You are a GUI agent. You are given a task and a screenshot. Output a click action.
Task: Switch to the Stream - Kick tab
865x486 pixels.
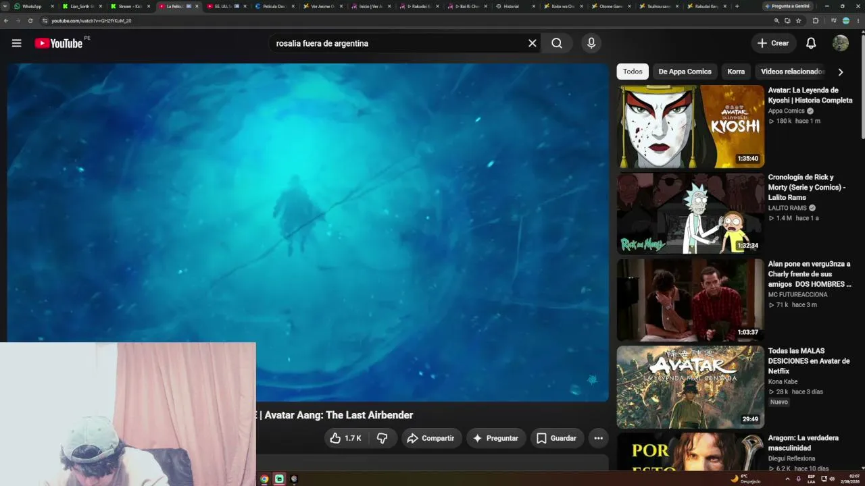[x=130, y=6]
